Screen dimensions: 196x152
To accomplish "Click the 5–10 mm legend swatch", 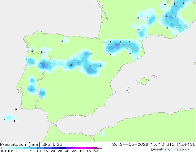I will tap(34, 148).
